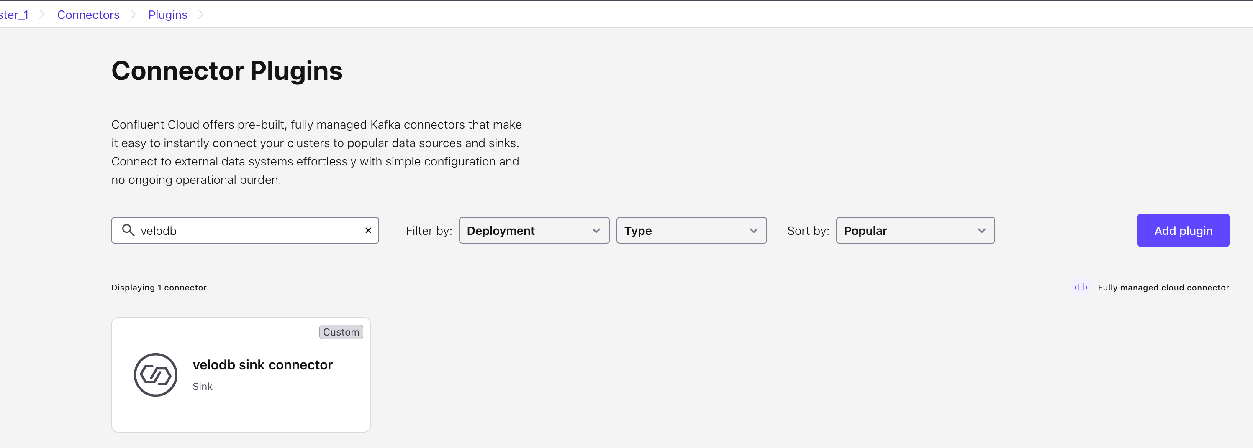Image resolution: width=1253 pixels, height=448 pixels.
Task: Open the velodb sink connector card
Action: (241, 374)
